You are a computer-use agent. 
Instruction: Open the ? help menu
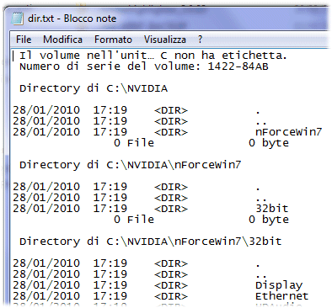(x=200, y=40)
